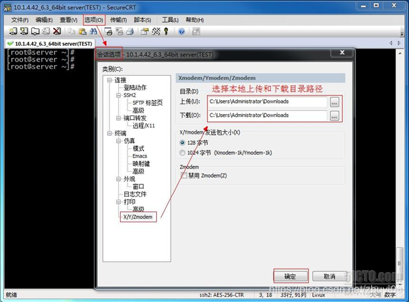Switch to the 10.1.4.42 server(TEST) session tab
The image size is (409, 302).
pyautogui.click(x=50, y=44)
